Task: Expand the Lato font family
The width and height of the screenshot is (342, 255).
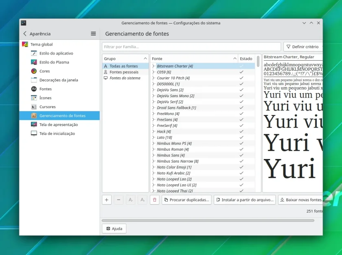Action: click(153, 137)
